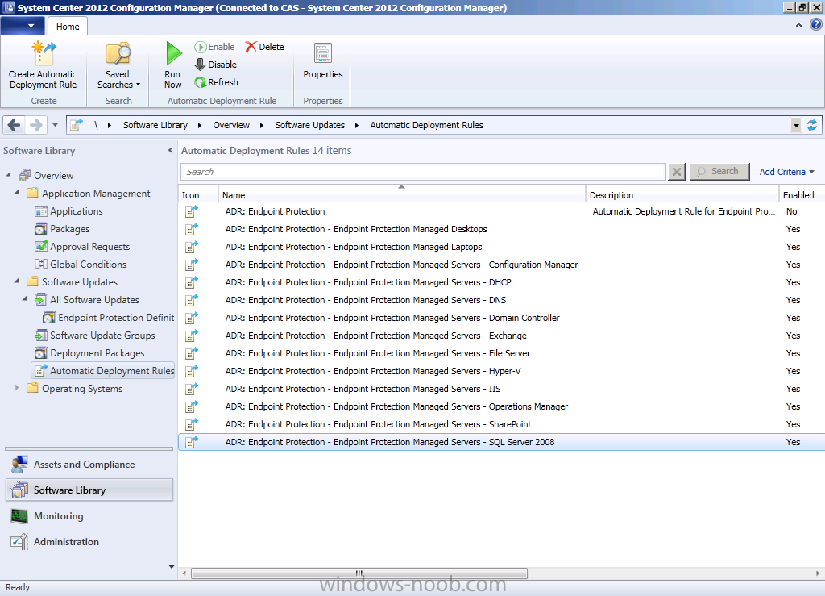Image resolution: width=825 pixels, height=596 pixels.
Task: Open the address bar dropdown arrow
Action: coord(796,125)
